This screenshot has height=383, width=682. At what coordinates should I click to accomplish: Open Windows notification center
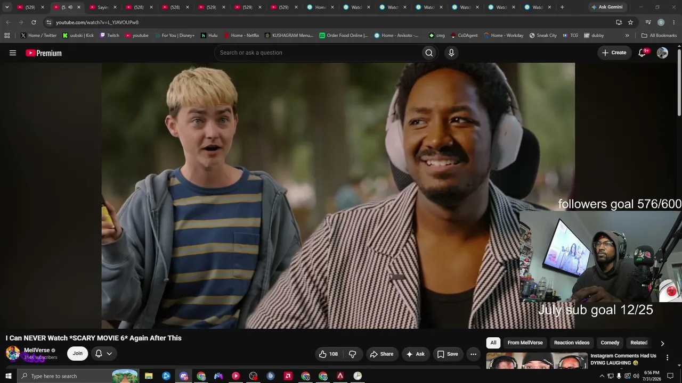(x=671, y=376)
